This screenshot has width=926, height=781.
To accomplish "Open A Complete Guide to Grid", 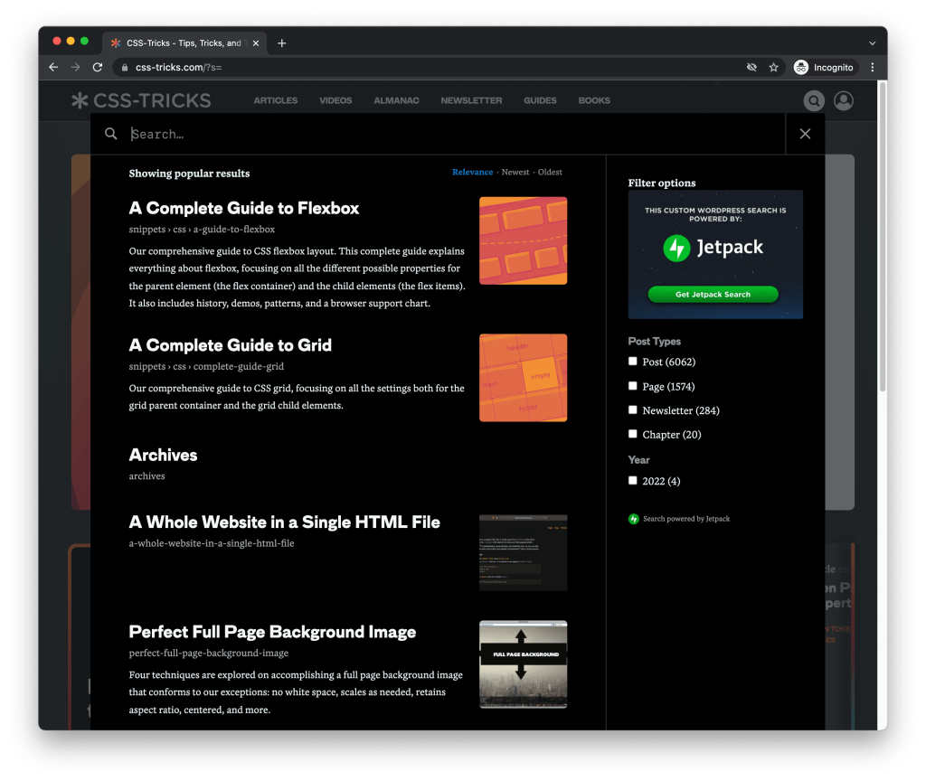I will coord(231,345).
